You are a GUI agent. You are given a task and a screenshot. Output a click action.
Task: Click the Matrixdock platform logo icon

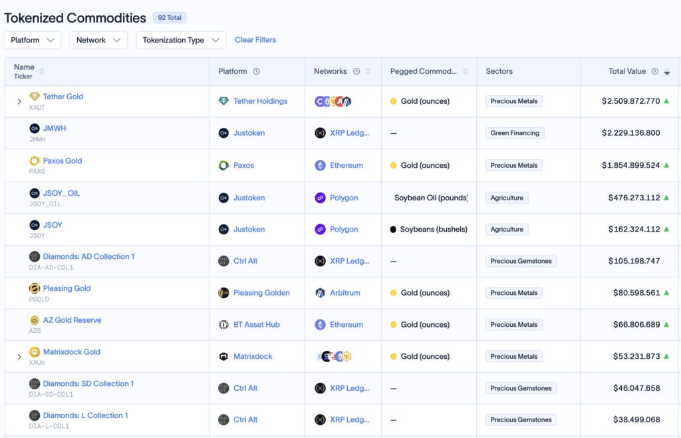coord(223,356)
